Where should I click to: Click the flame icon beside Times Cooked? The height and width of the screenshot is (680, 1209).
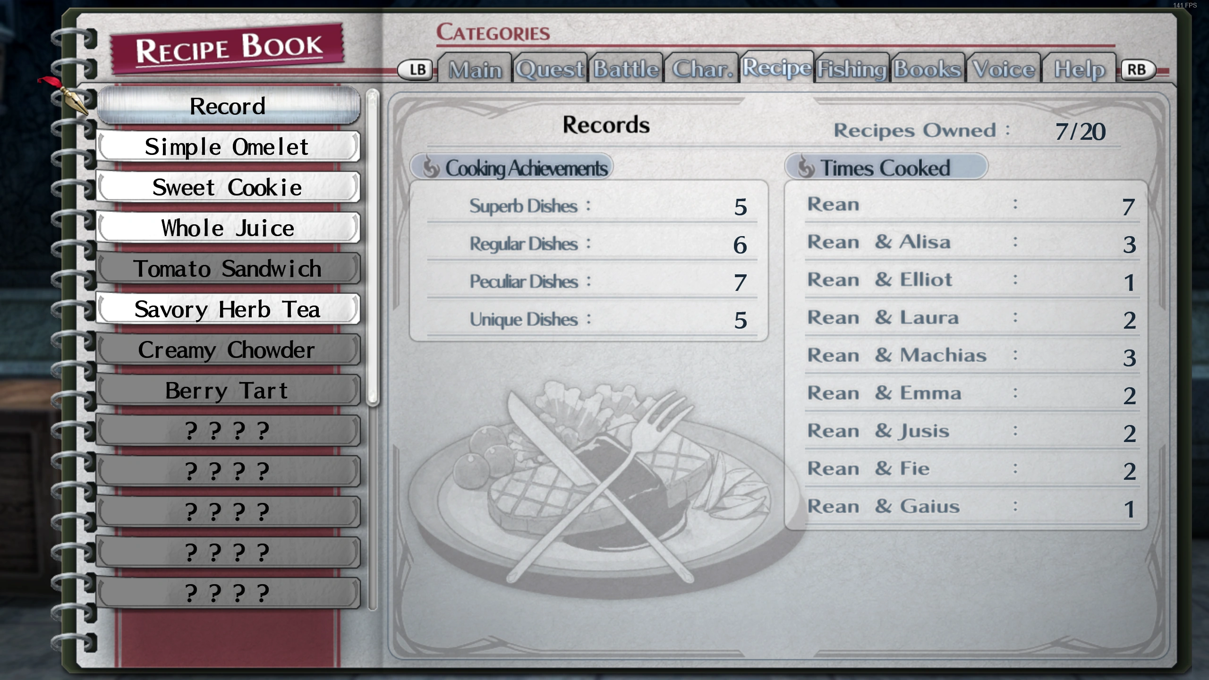click(806, 167)
